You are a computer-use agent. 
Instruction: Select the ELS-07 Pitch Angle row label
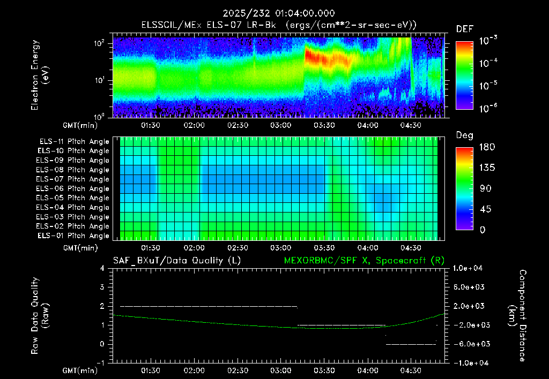click(x=73, y=179)
